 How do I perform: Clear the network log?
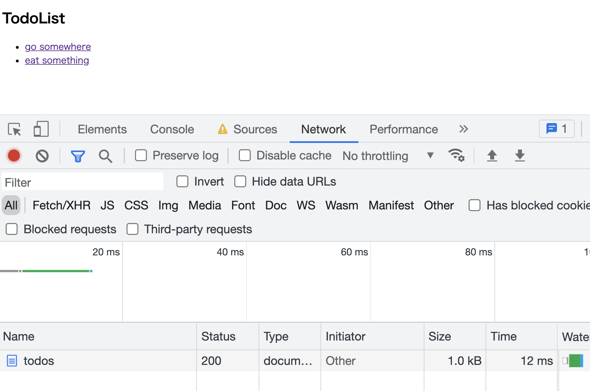point(42,156)
